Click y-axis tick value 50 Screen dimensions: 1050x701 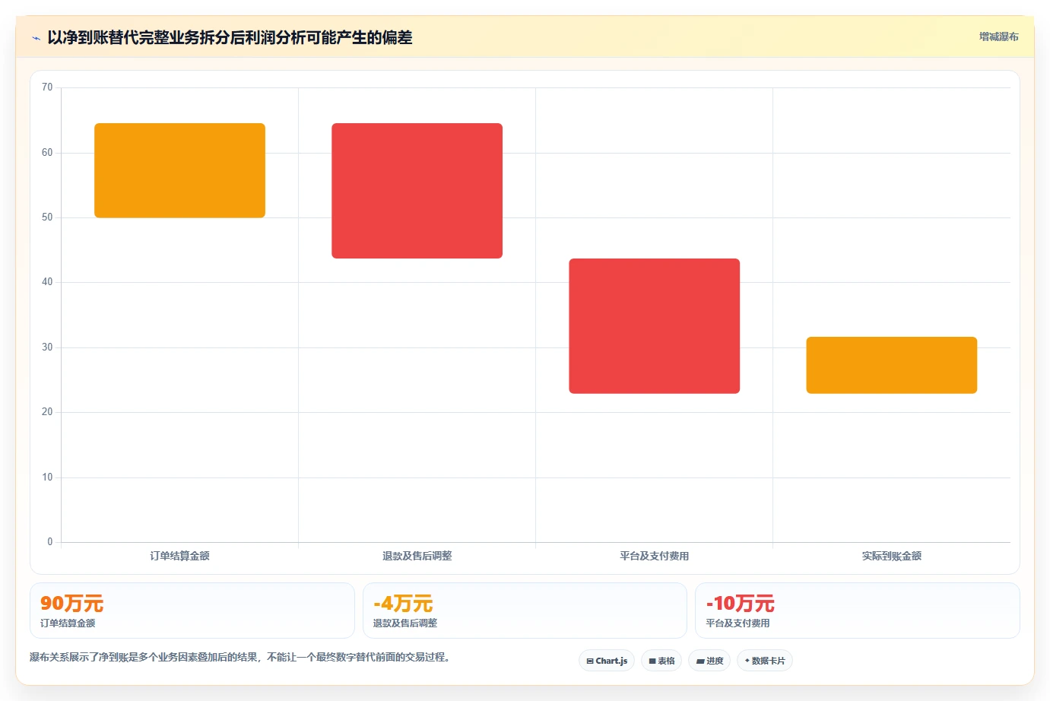click(x=47, y=217)
